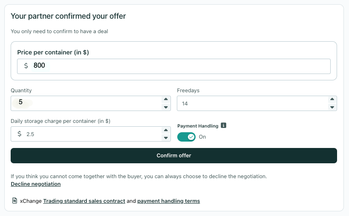Increase Quantity with the up arrow
Image resolution: width=349 pixels, height=216 pixels.
[166, 99]
